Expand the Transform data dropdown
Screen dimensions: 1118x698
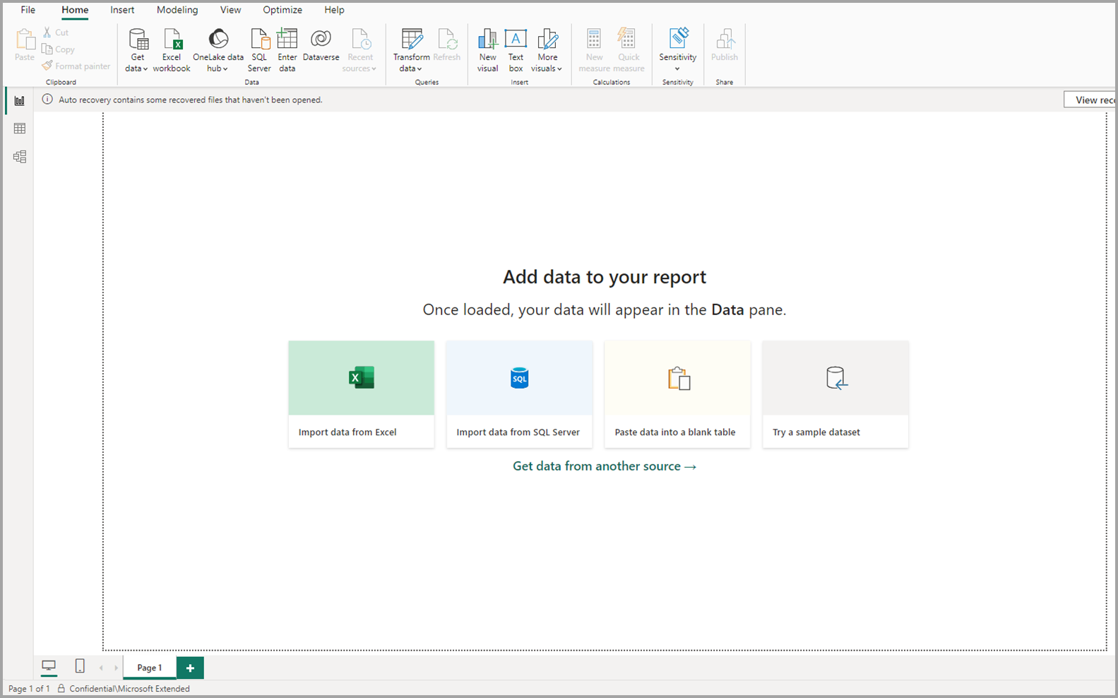tap(410, 69)
